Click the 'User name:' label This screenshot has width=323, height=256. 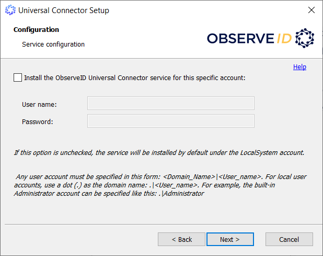[x=39, y=104]
